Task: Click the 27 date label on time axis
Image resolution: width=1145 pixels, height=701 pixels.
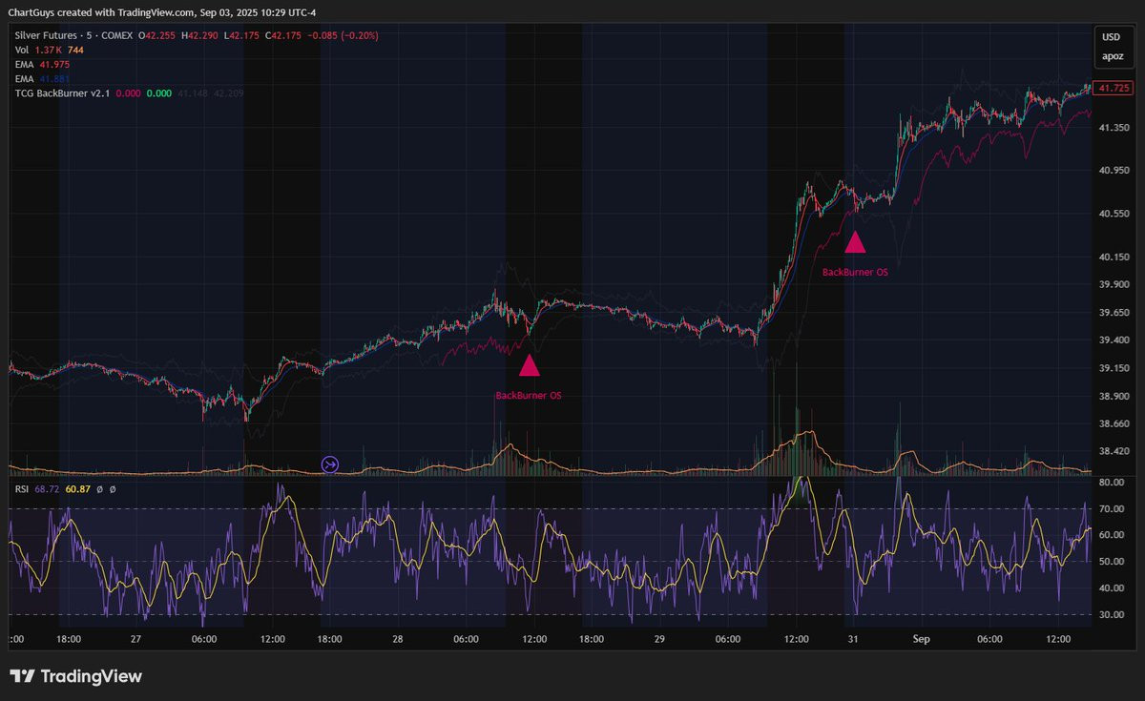Action: click(x=135, y=639)
